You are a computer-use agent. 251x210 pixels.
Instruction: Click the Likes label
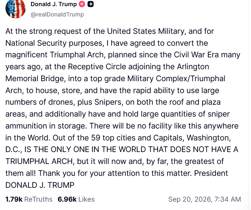(87, 199)
